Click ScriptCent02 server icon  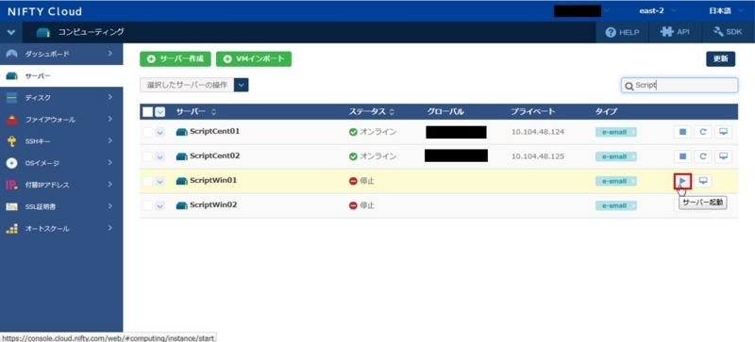click(x=181, y=156)
